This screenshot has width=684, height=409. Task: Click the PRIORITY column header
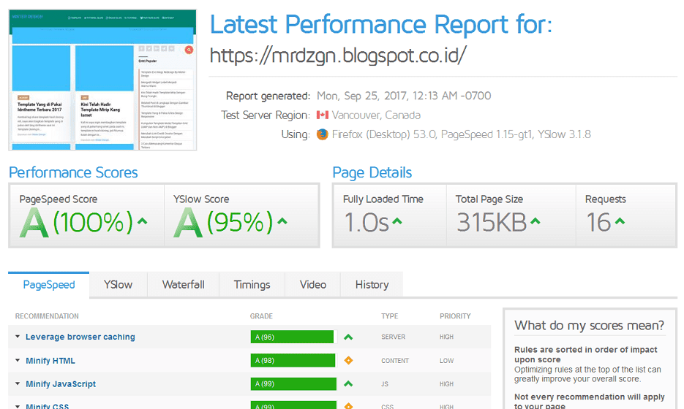coord(455,316)
